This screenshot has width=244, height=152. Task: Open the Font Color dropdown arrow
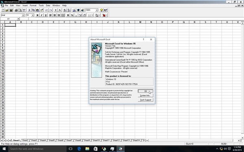coord(107,15)
